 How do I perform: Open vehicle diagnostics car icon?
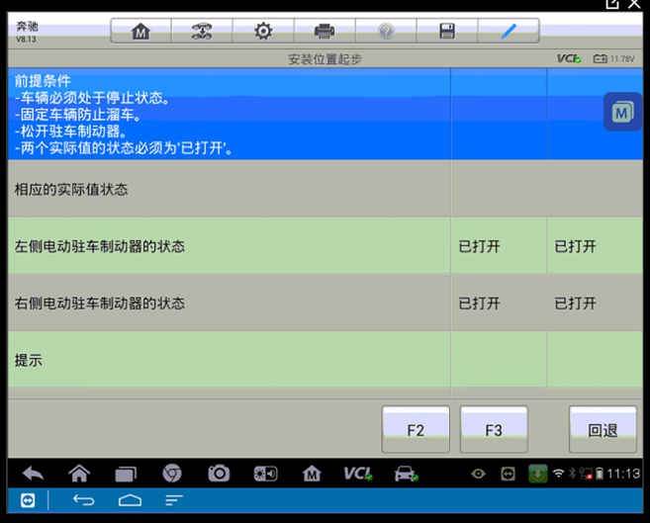[x=406, y=474]
